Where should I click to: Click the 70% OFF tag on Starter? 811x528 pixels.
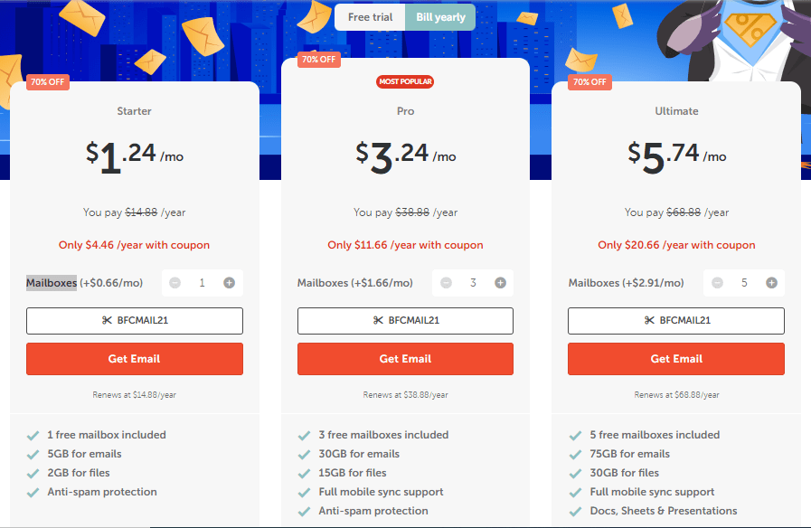pos(48,82)
